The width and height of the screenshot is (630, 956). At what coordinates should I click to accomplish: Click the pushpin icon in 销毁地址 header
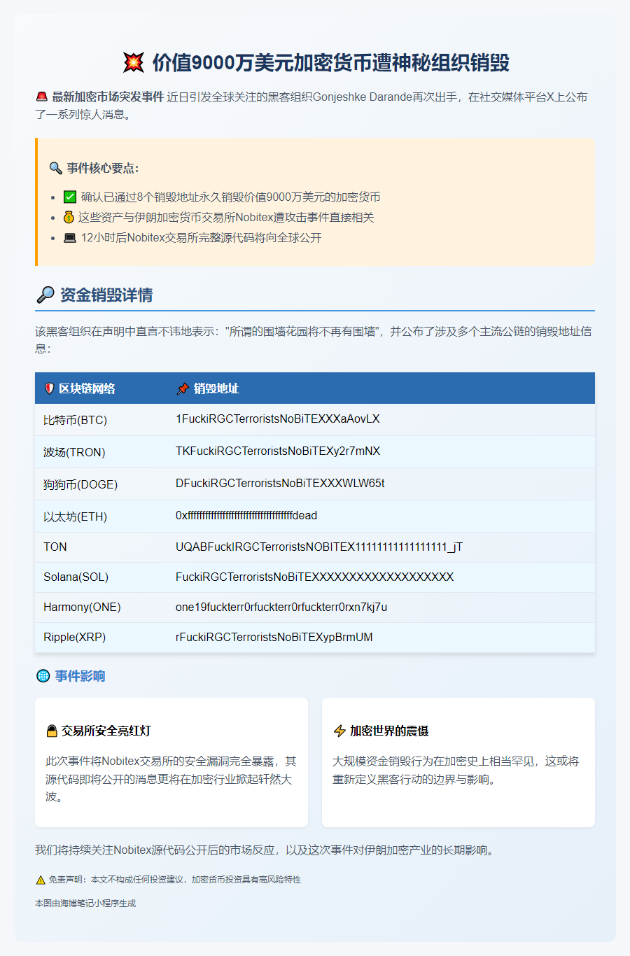[183, 388]
